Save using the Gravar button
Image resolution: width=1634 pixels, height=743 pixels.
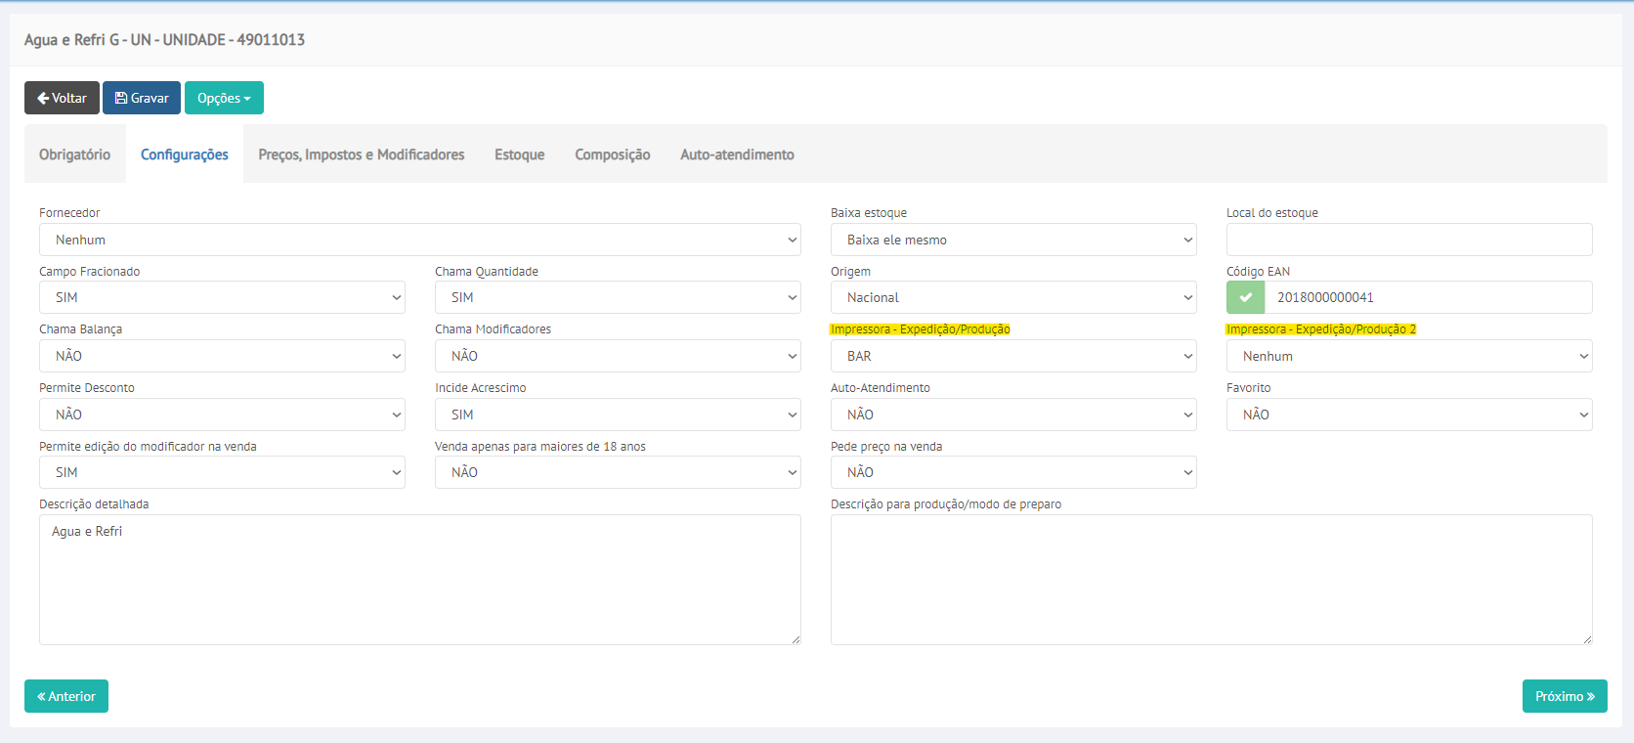coord(142,98)
